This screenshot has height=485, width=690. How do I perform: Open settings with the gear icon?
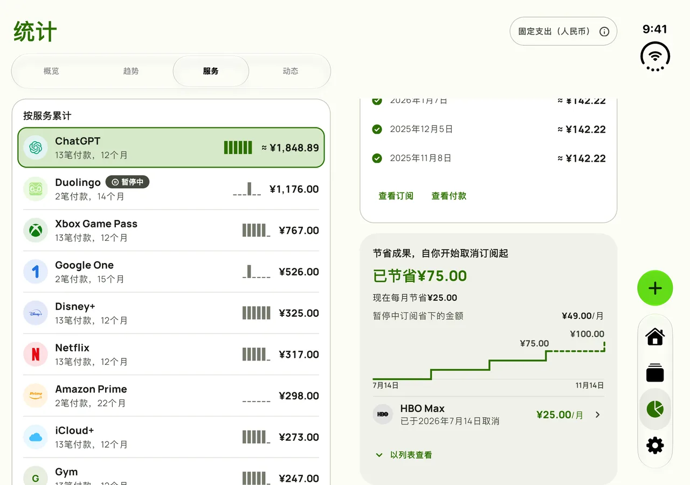coord(655,445)
